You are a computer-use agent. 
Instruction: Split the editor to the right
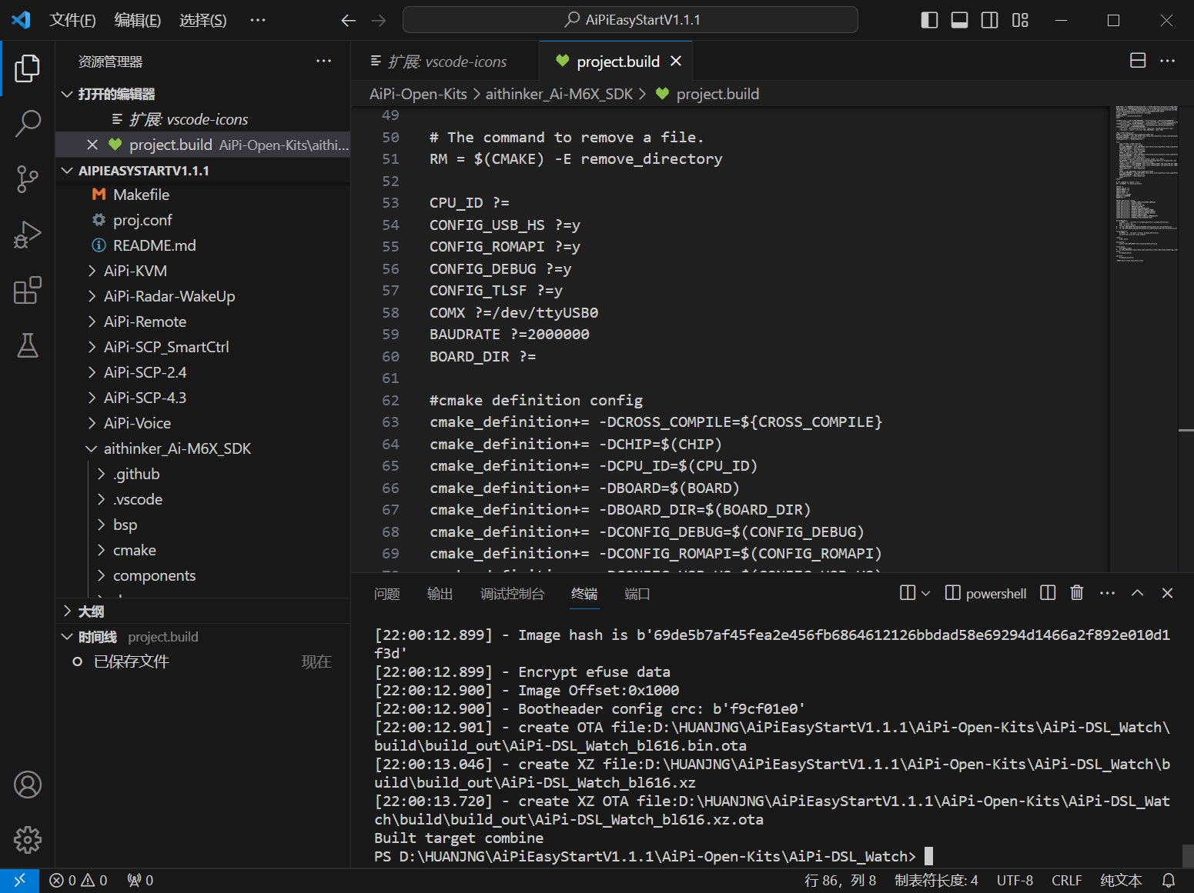1138,61
